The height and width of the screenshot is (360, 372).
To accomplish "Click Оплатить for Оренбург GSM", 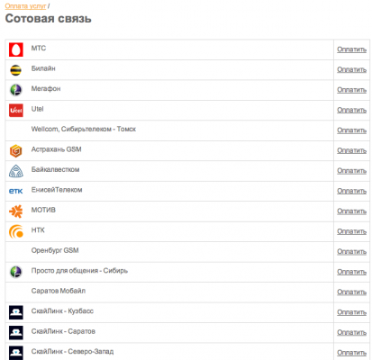I will point(351,251).
